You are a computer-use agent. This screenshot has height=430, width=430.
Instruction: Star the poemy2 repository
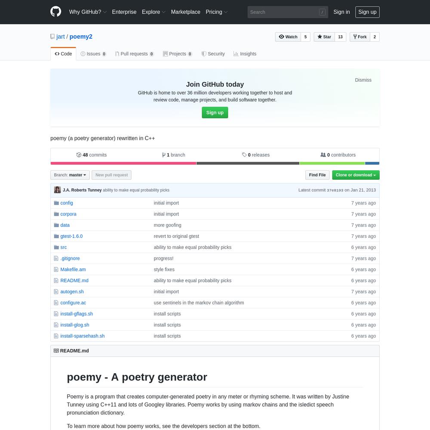tap(324, 37)
